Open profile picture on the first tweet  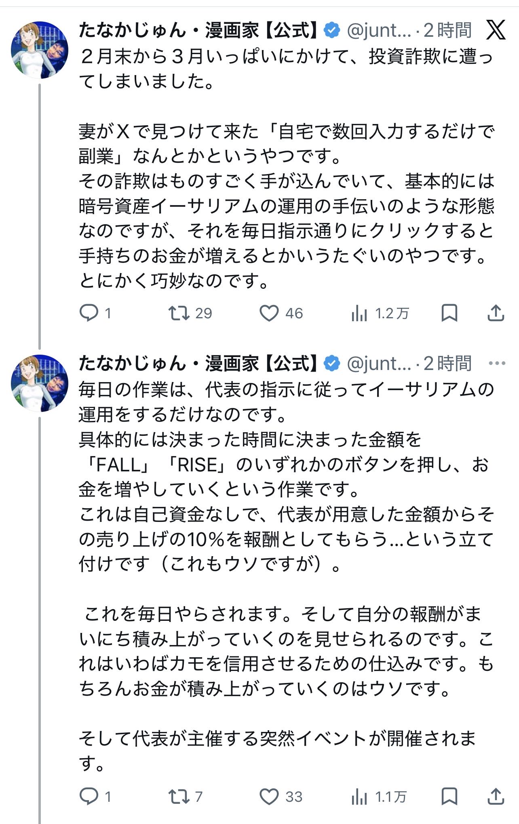pyautogui.click(x=40, y=50)
